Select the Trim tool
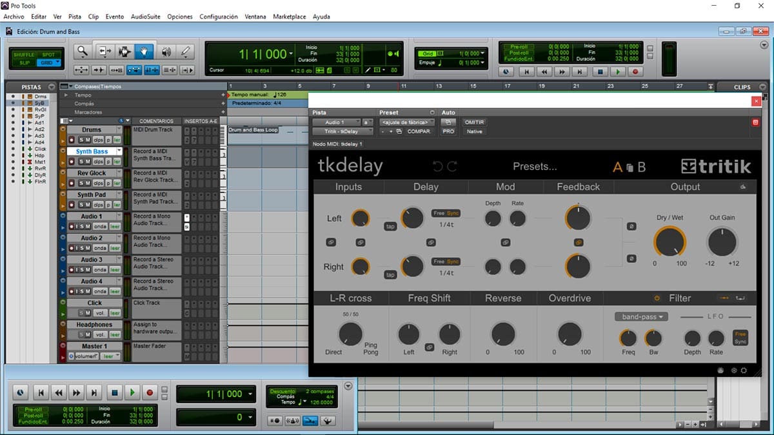 [x=105, y=52]
